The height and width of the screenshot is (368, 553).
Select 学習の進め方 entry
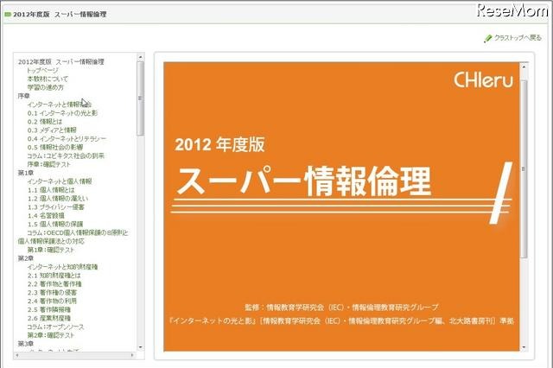[46, 87]
